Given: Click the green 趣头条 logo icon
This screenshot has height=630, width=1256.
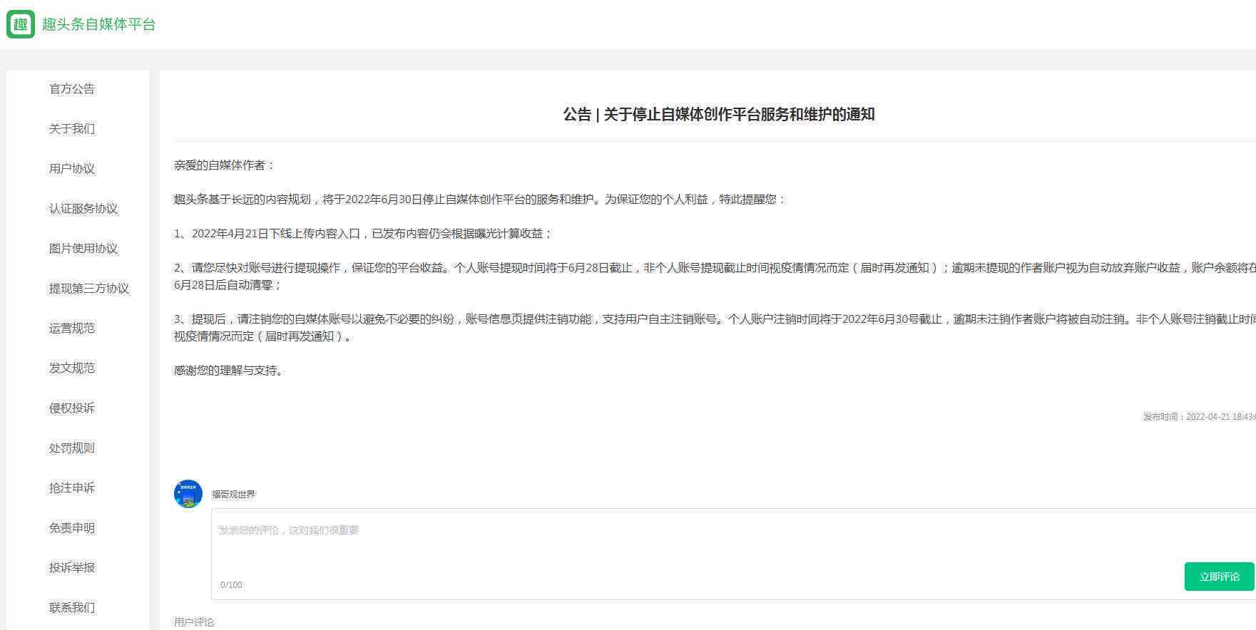Looking at the screenshot, I should click(20, 24).
